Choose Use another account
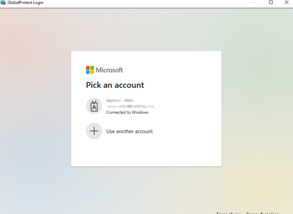 coord(146,131)
